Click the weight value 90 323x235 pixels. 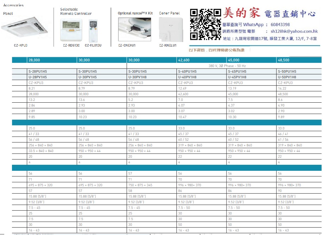click(280, 191)
